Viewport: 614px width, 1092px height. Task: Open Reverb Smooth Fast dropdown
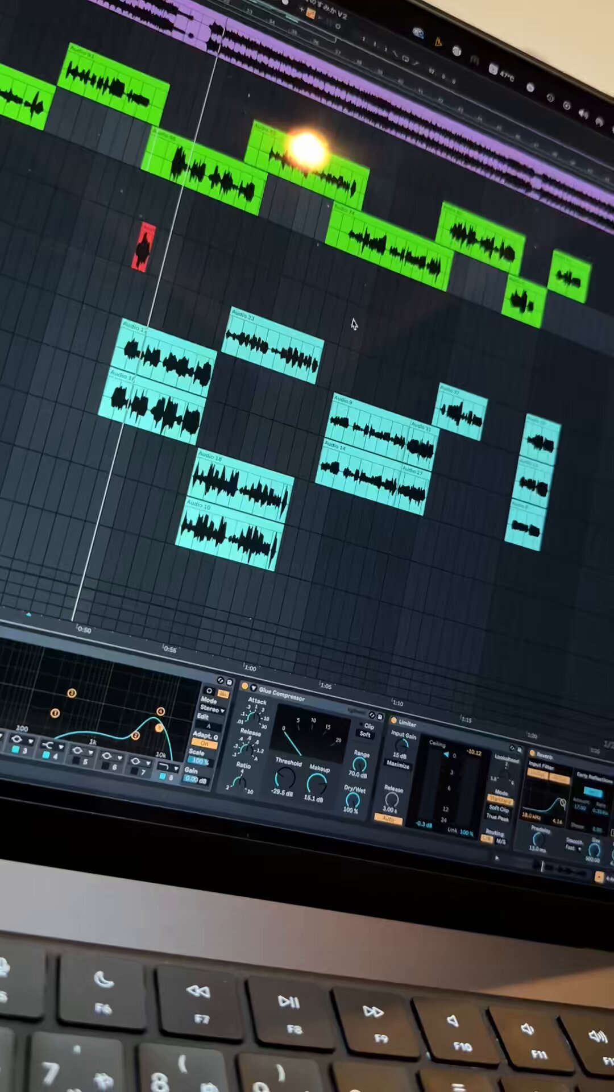574,848
